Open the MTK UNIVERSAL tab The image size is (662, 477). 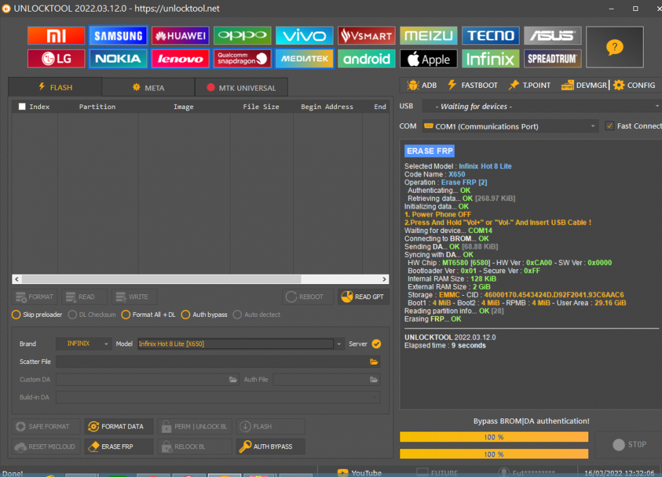click(241, 88)
